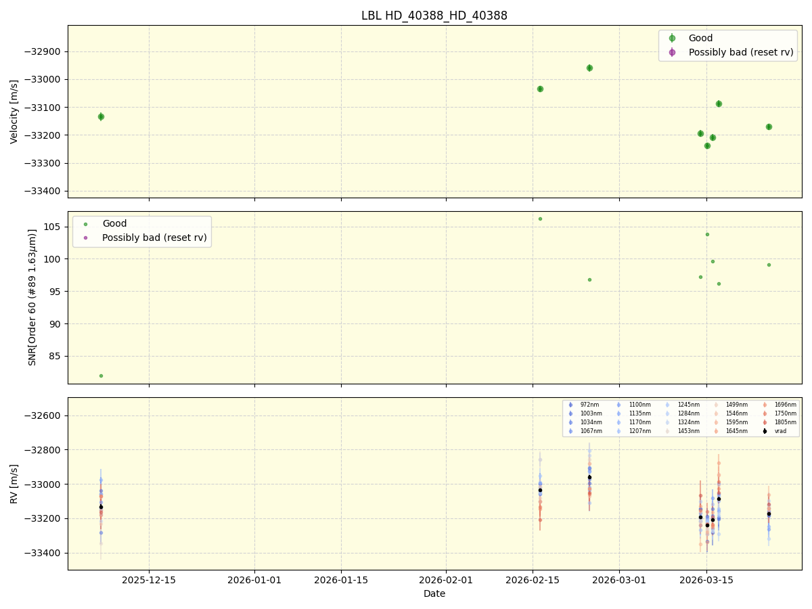
Task: Click the purple 'Possibly bad' marker in SNR legend
Action: click(85, 238)
